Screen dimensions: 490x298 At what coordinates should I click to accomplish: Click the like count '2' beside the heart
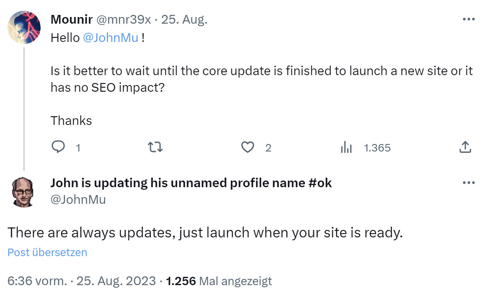268,147
